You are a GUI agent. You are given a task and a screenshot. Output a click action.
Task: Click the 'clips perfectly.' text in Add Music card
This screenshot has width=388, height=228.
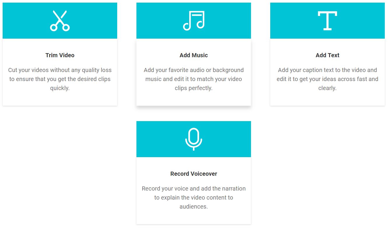coord(194,88)
